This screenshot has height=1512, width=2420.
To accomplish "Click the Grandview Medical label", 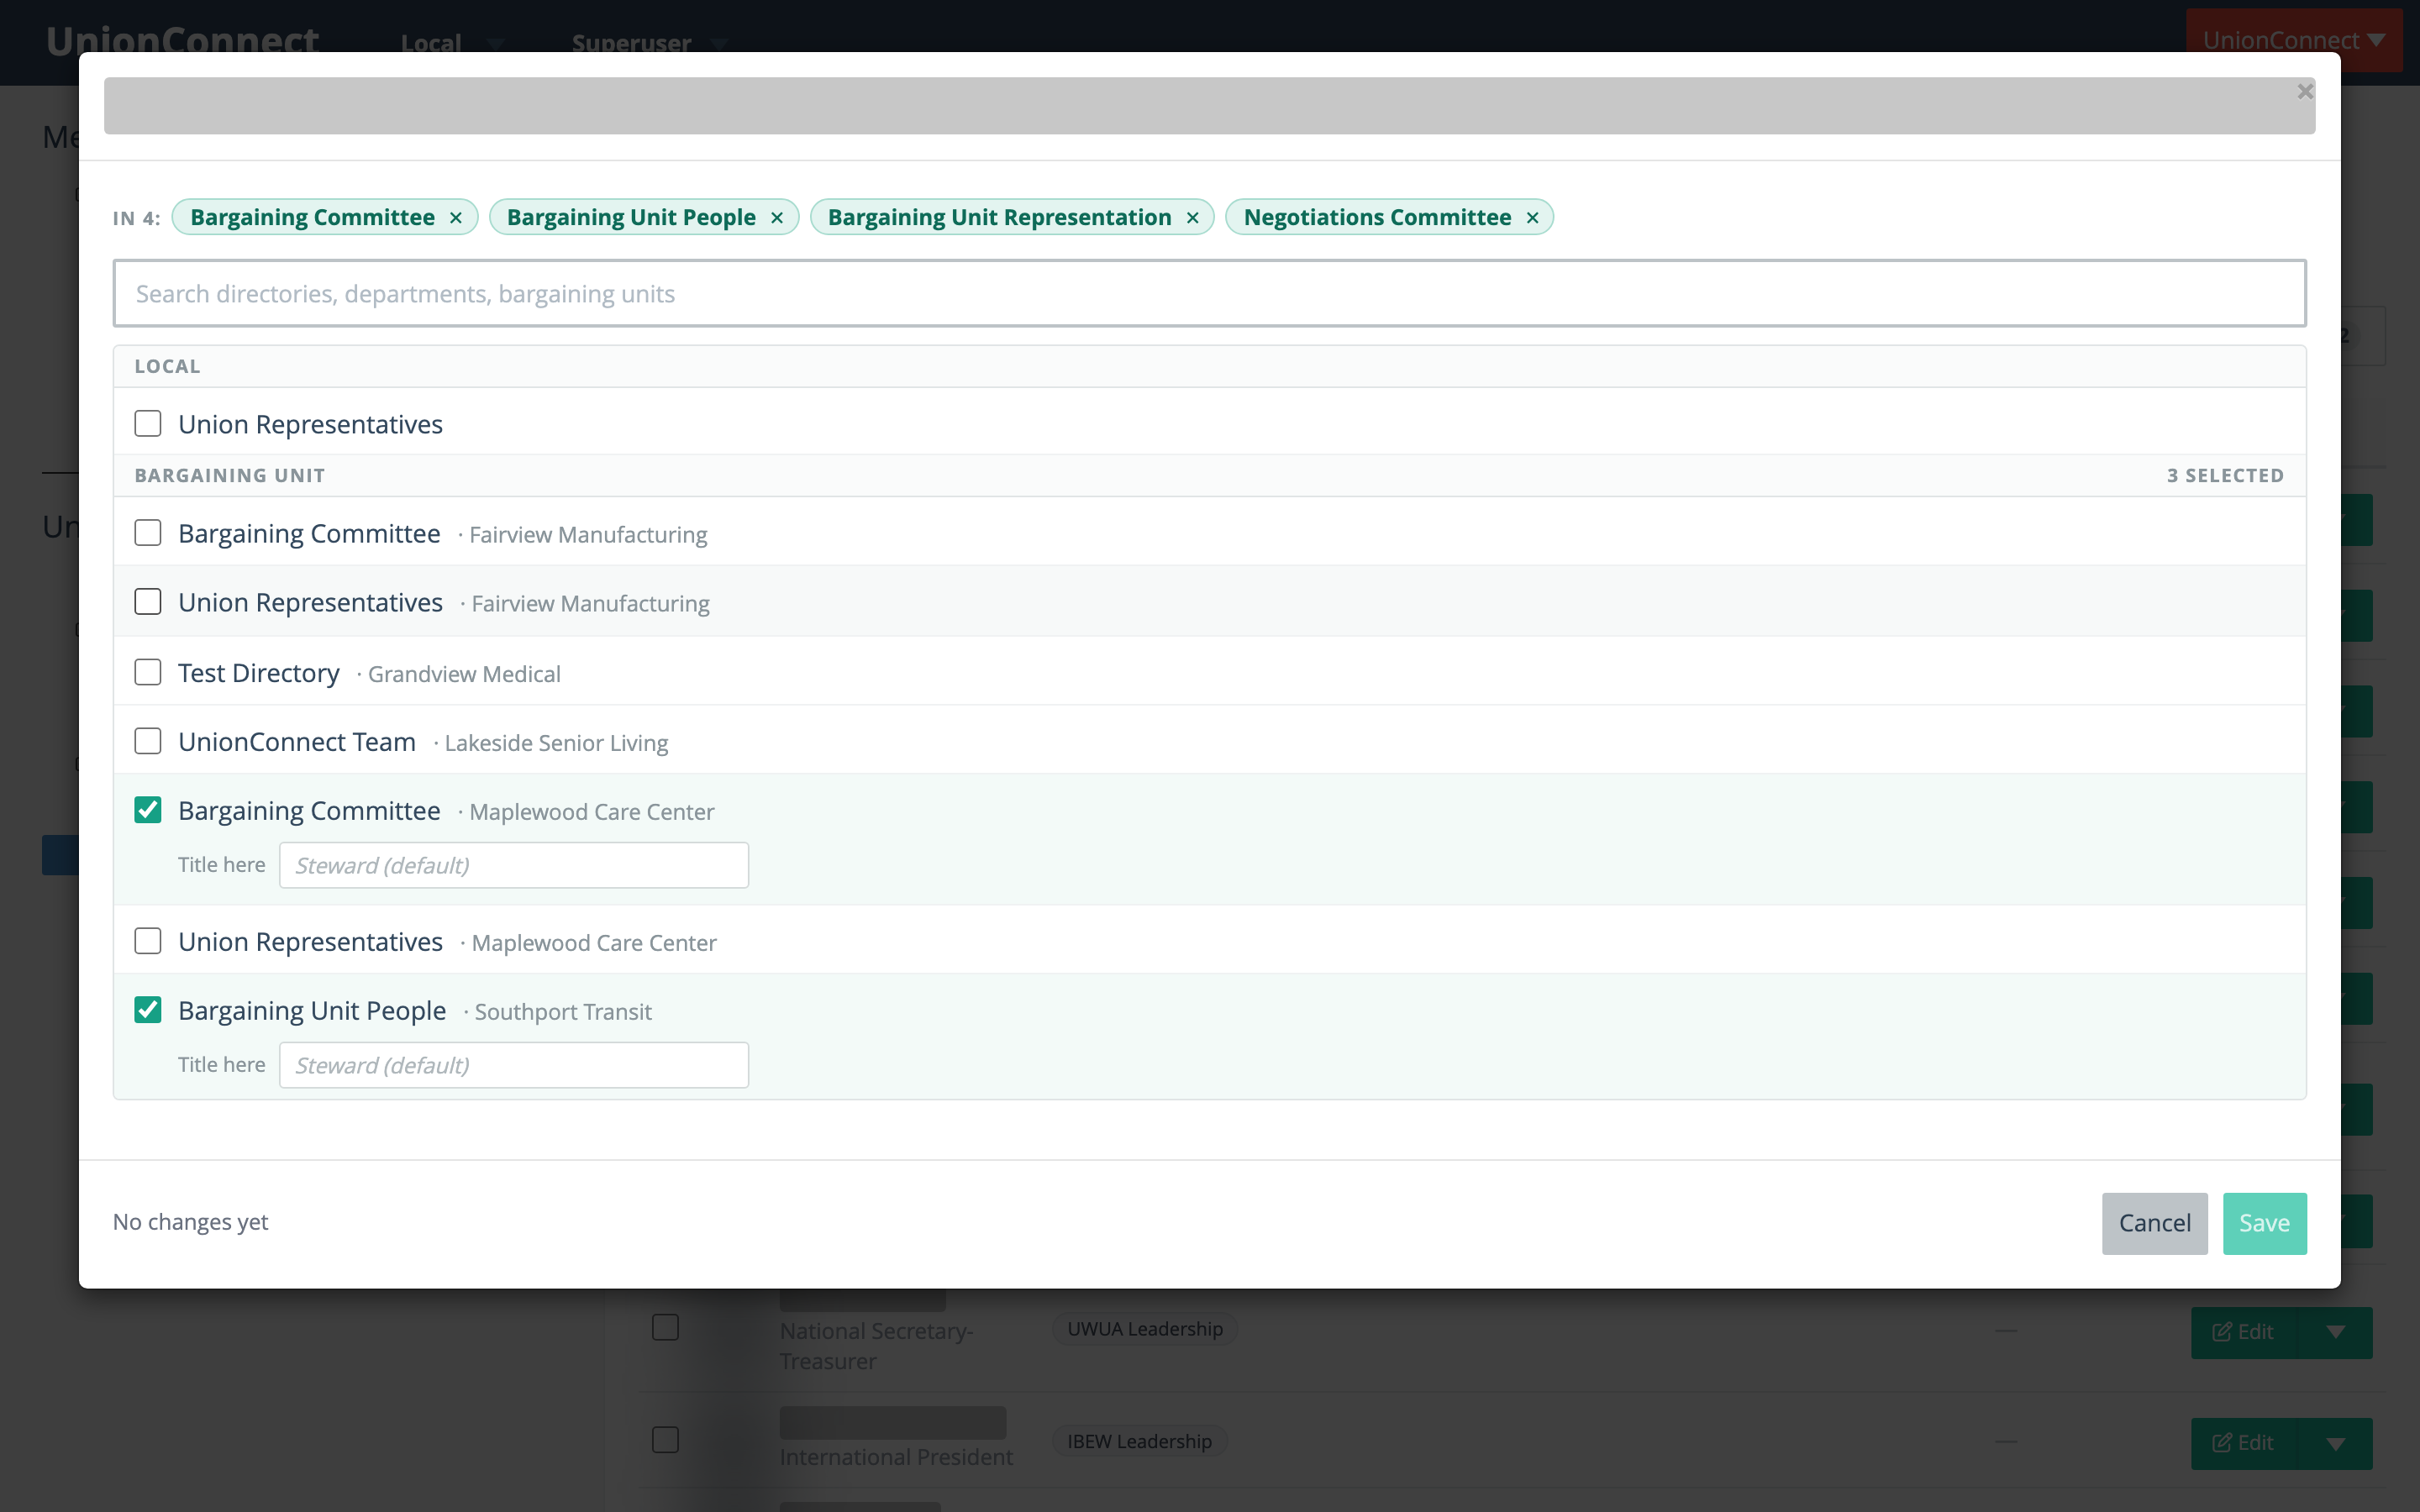I will [x=464, y=674].
